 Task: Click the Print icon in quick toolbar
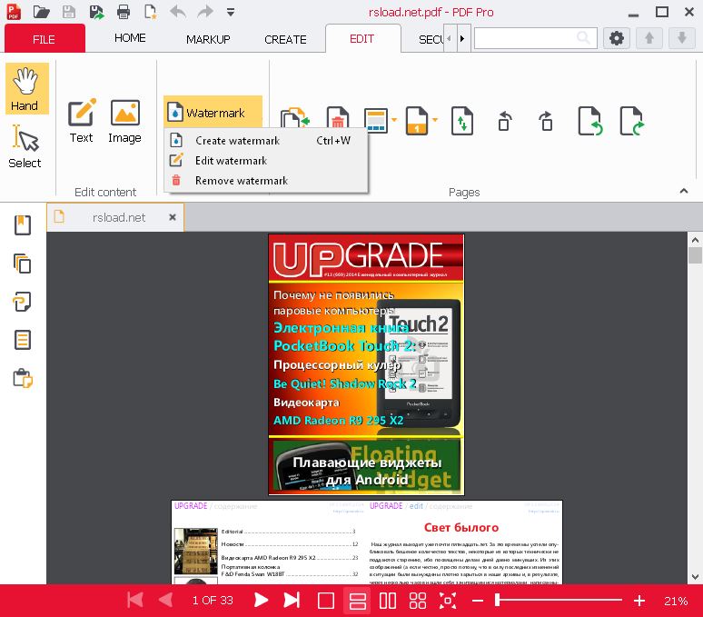pyautogui.click(x=124, y=12)
